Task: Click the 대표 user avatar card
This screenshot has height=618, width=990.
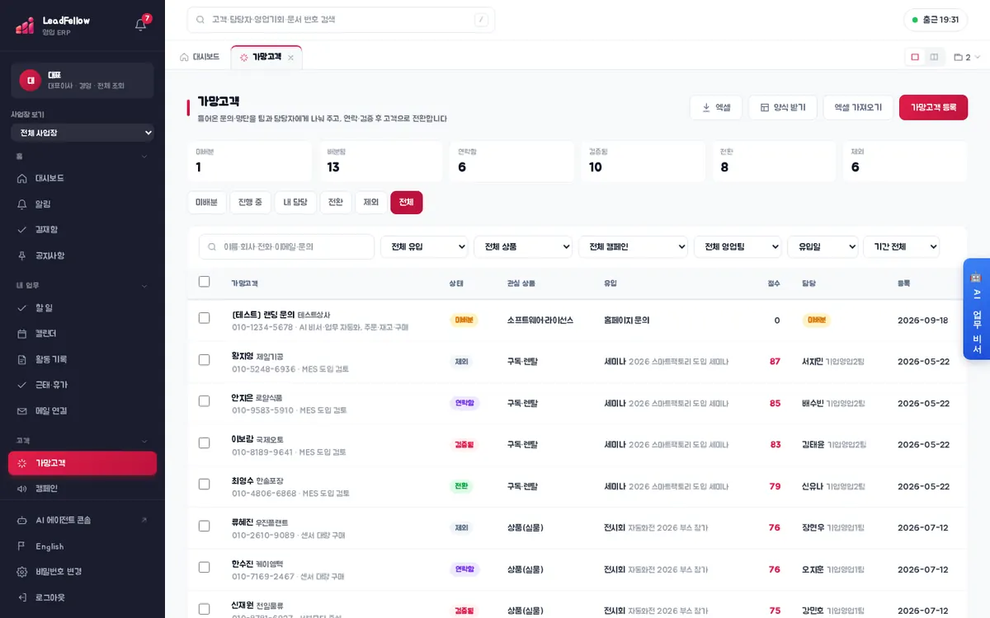Action: pos(82,80)
